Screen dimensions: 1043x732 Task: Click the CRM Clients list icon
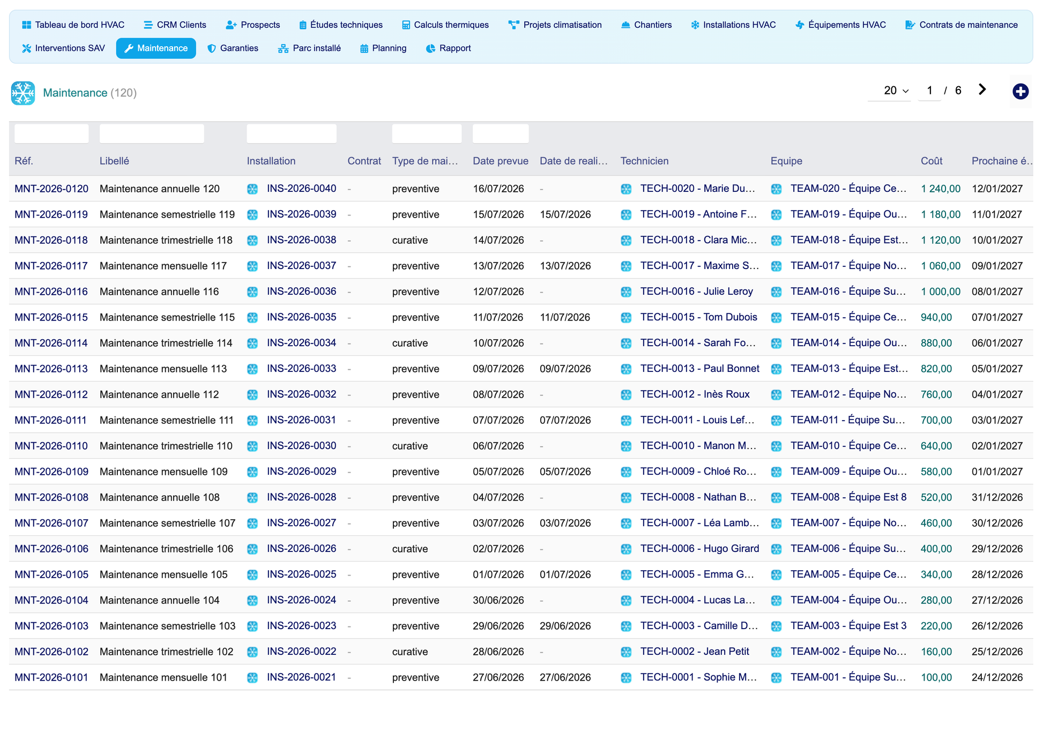pos(148,25)
